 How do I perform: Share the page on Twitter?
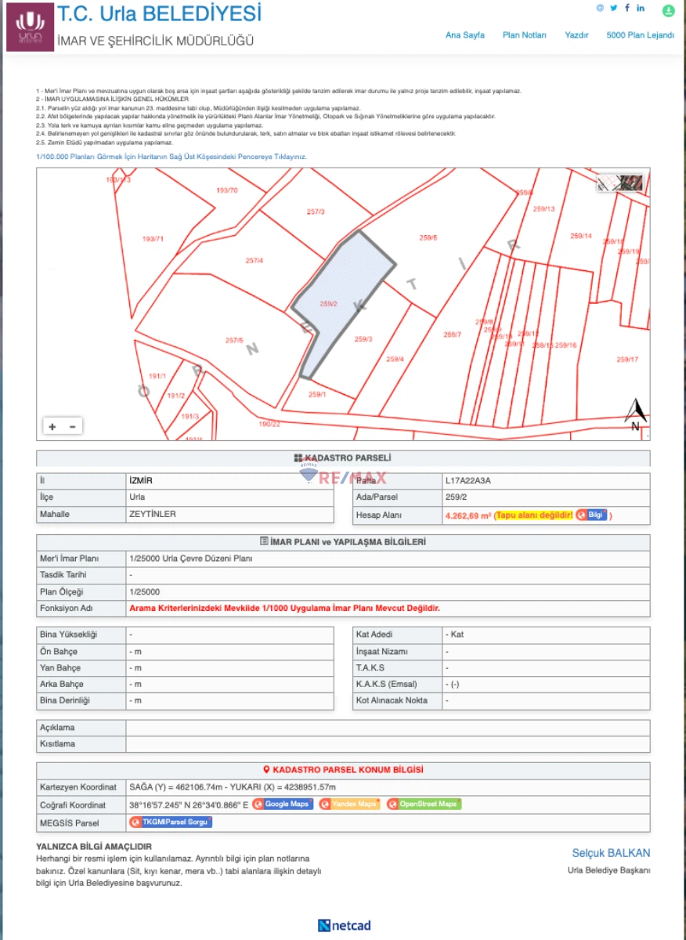click(614, 8)
